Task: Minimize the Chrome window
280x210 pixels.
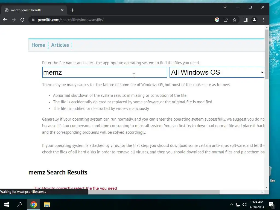Action: (238, 7)
